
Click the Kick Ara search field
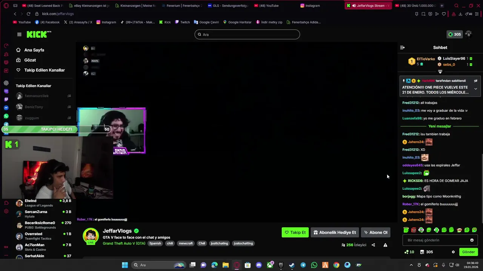tap(247, 34)
